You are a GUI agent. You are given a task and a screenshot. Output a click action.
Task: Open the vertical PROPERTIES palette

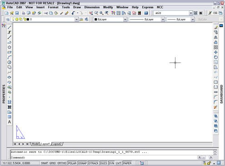click(x=4, y=94)
